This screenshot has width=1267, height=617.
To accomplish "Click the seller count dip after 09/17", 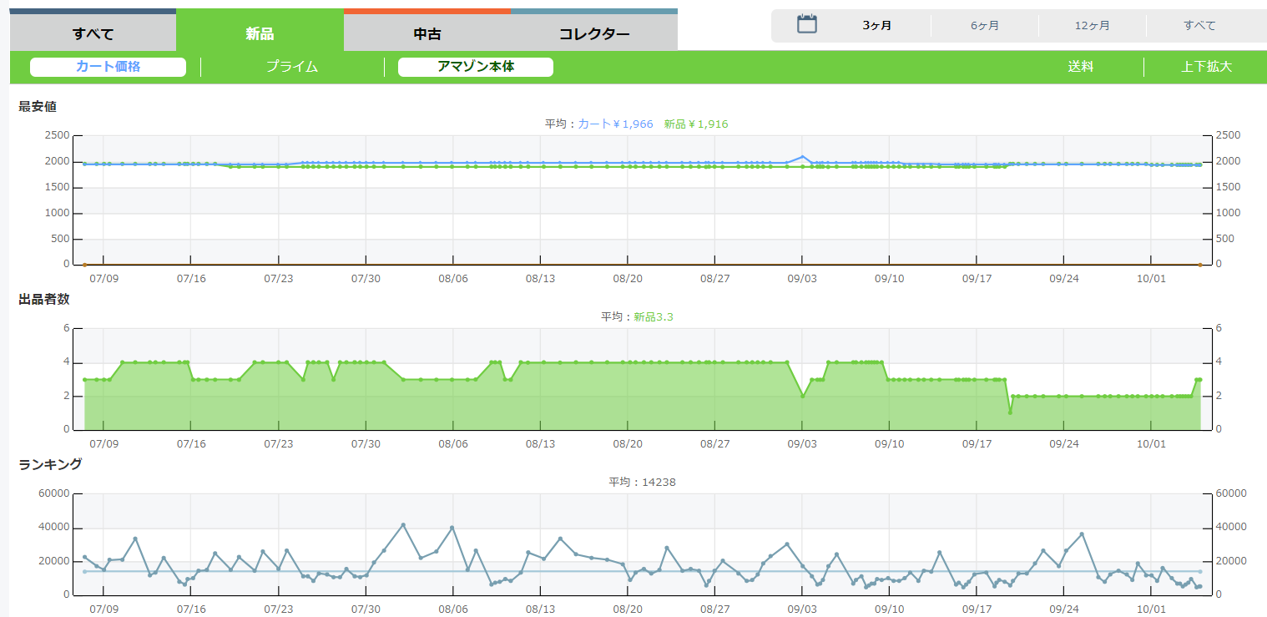I will pyautogui.click(x=1010, y=412).
